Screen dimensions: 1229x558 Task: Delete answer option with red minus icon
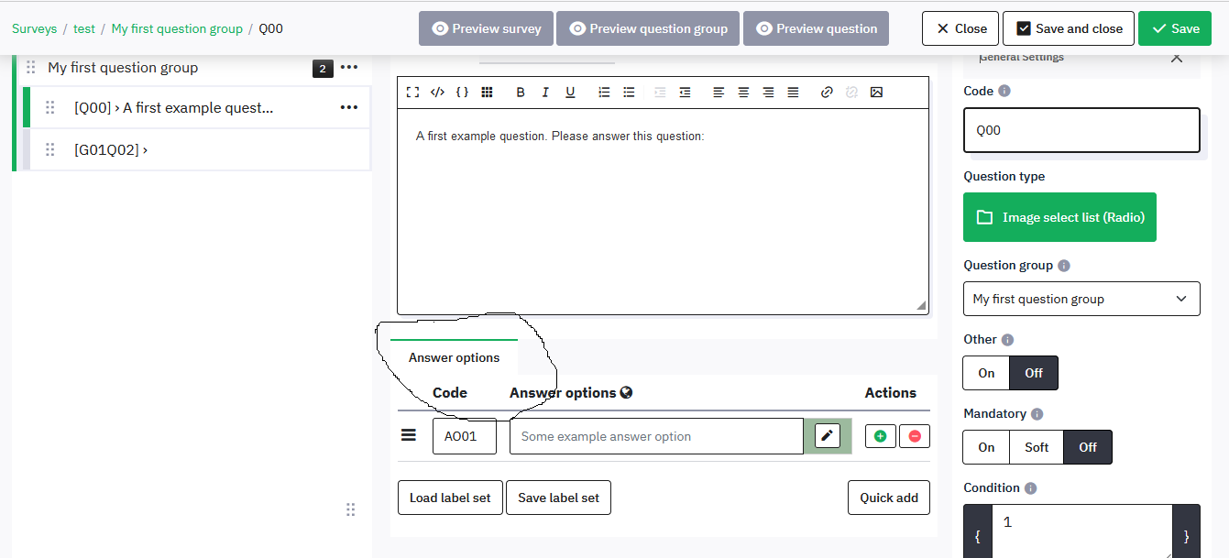coord(915,437)
